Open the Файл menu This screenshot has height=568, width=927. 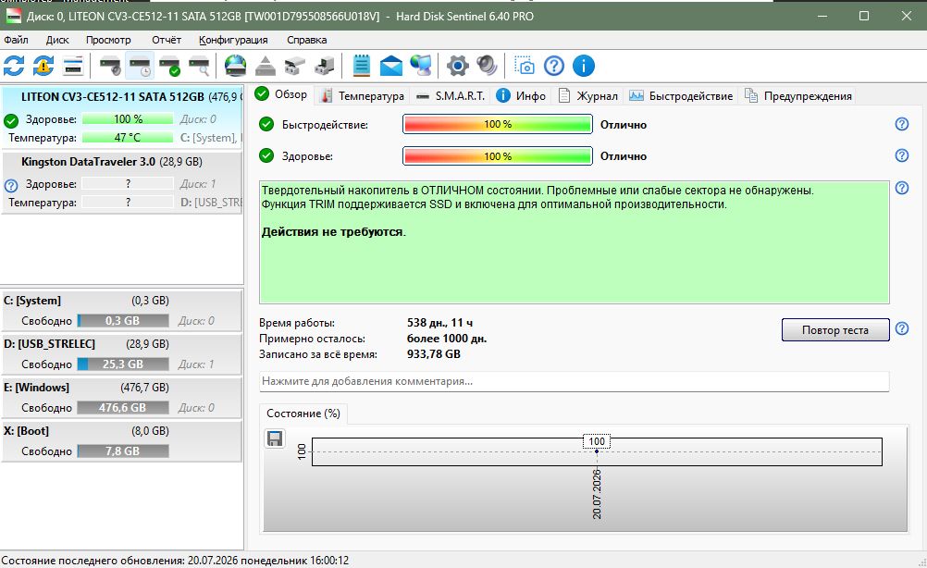pyautogui.click(x=16, y=40)
